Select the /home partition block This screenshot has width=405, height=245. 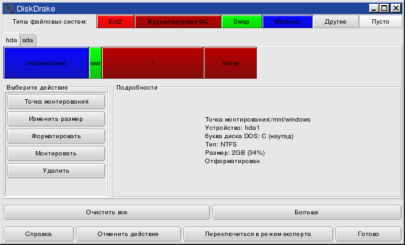(230, 63)
